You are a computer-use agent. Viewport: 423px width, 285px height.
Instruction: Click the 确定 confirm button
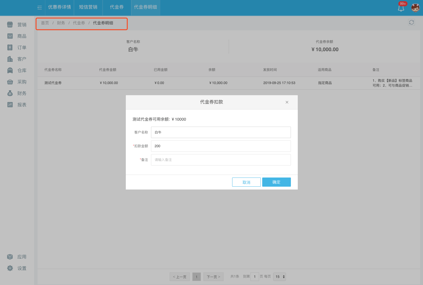coord(276,182)
